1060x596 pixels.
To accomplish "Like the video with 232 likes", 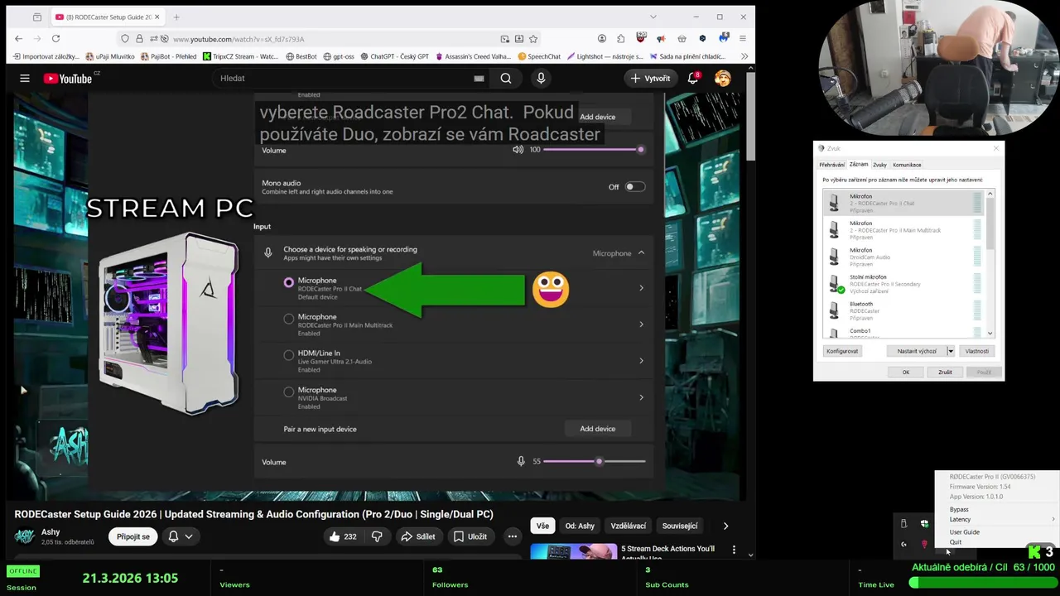I will click(342, 536).
